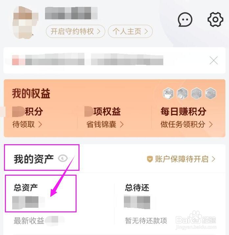The height and width of the screenshot is (235, 229).
Task: Click the third hexagon badge icon
Action: tap(196, 93)
